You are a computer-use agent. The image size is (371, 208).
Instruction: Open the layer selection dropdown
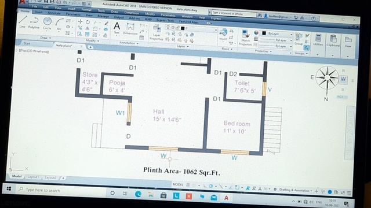(x=191, y=28)
